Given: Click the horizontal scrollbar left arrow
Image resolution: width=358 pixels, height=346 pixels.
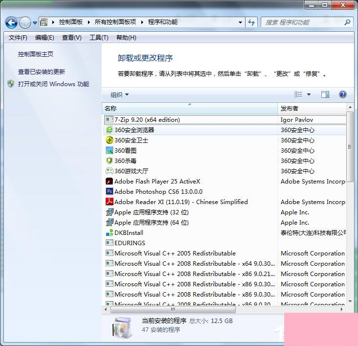Looking at the screenshot, I should pyautogui.click(x=106, y=309).
